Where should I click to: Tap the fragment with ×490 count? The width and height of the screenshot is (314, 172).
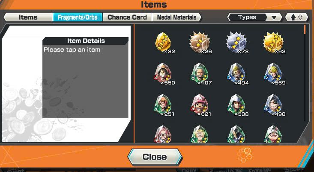coord(274,105)
